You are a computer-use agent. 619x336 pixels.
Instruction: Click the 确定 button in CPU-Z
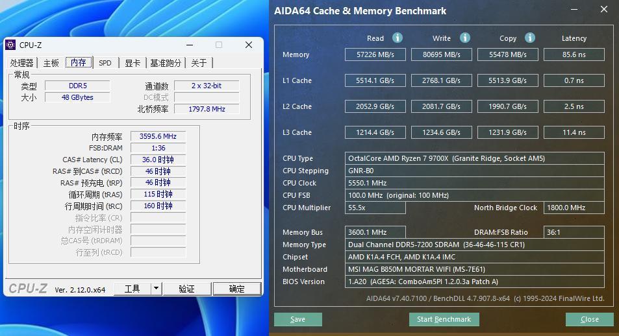237,289
